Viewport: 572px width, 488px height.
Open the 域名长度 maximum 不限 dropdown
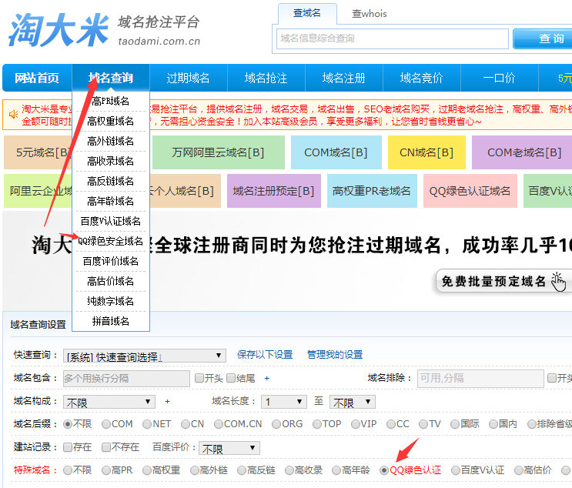(x=353, y=402)
